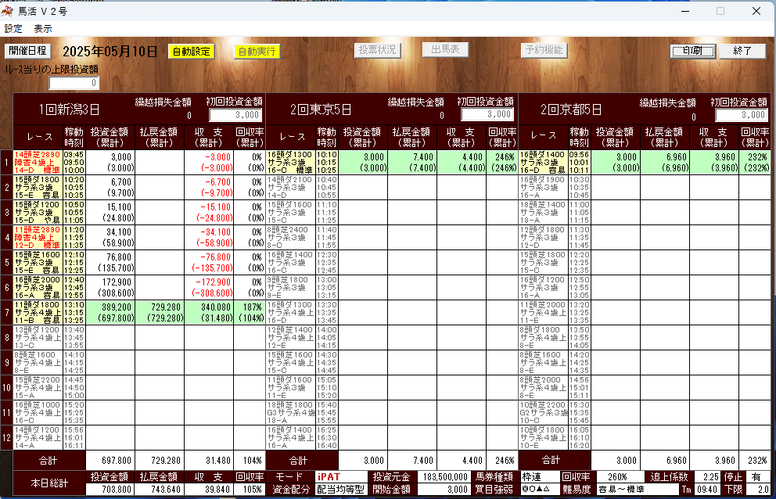
Task: Select Kyoto race 4 cell 12頭ダ1800
Action: pos(543,238)
